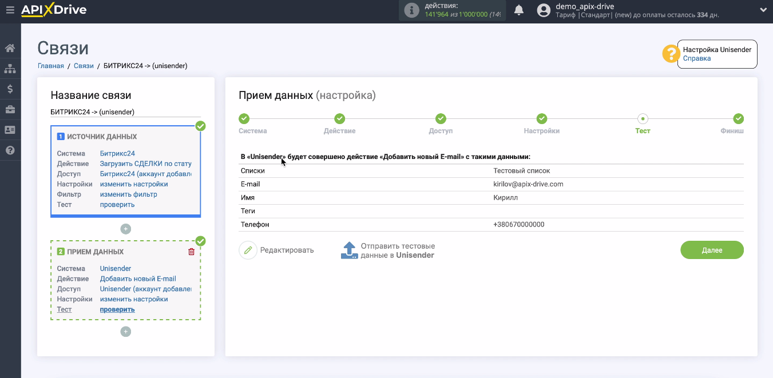This screenshot has height=378, width=773.
Task: Expand the account dropdown chevron
Action: pyautogui.click(x=763, y=10)
